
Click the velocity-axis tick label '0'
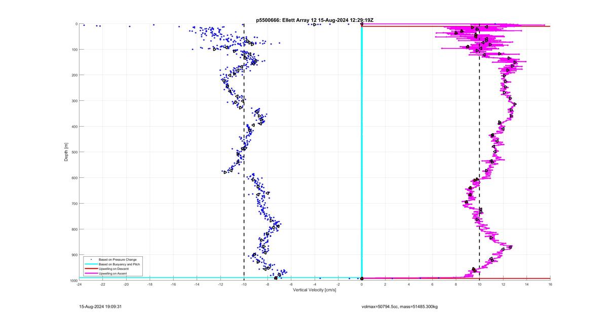362,284
